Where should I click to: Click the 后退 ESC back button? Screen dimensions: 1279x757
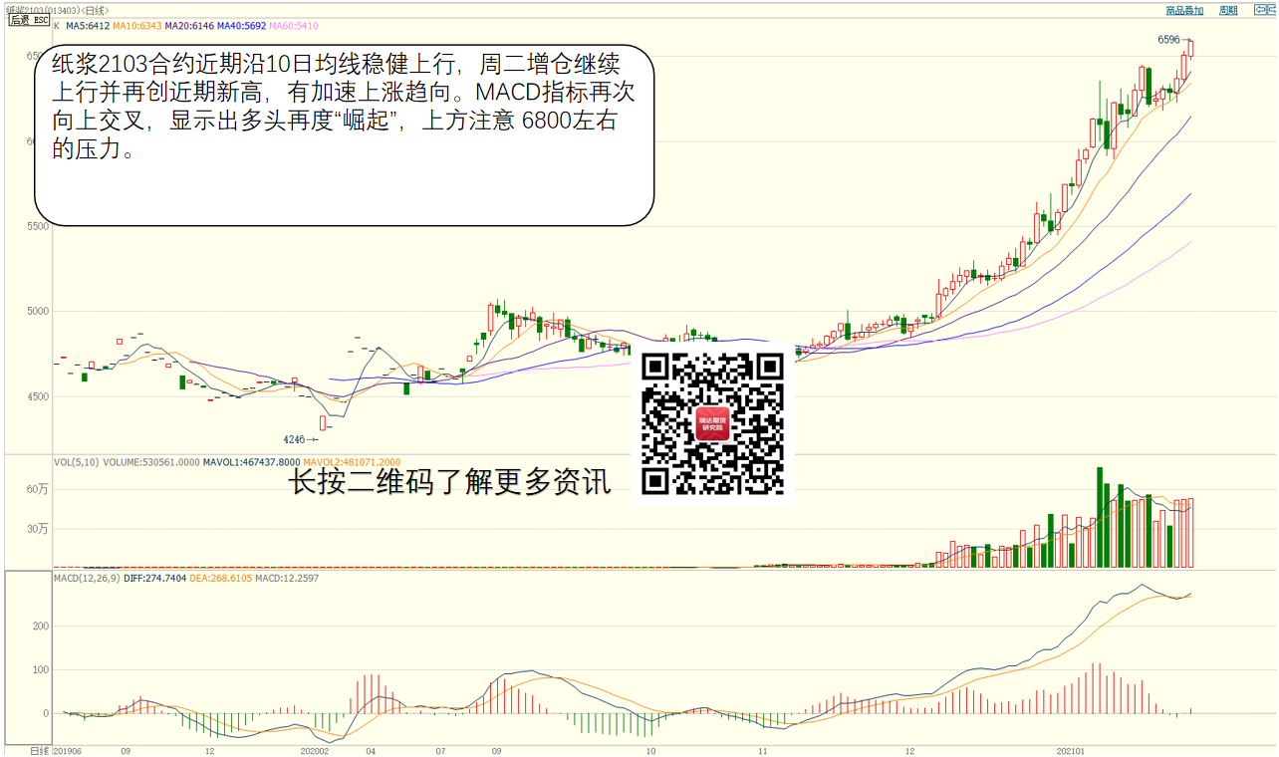pyautogui.click(x=29, y=20)
